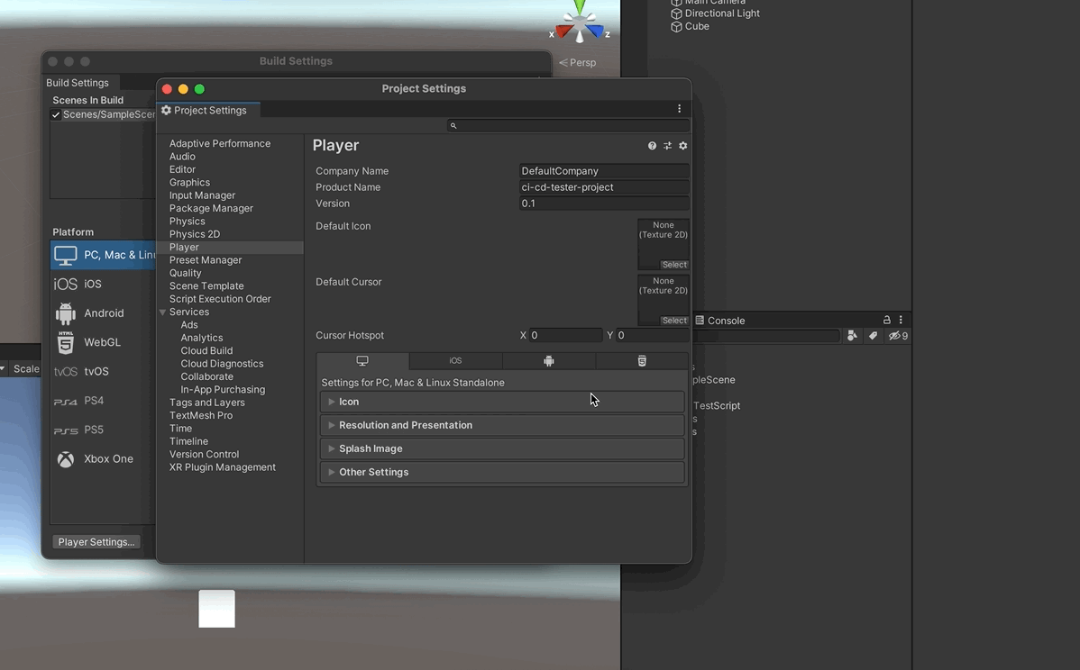1080x670 pixels.
Task: Expand Resolution and Presentation section
Action: pos(501,425)
